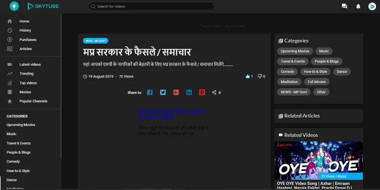Select Music in sidebar categories

11,134
